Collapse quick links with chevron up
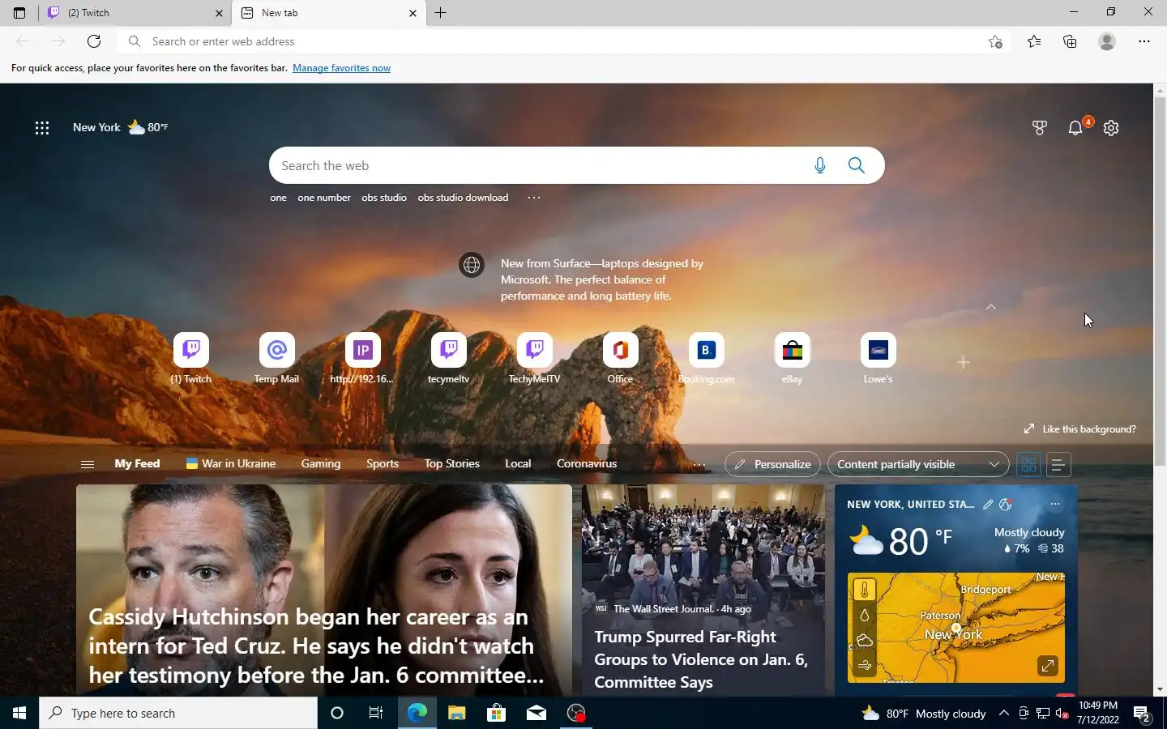Image resolution: width=1167 pixels, height=729 pixels. 991,307
